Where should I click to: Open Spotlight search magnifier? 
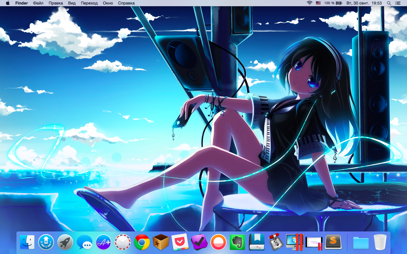(x=389, y=3)
